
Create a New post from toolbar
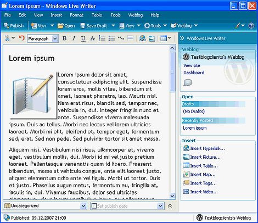tap(38, 26)
